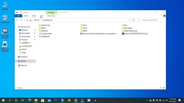184x103 pixels.
Task: Switch to Large icons view in status bar
Action: pyautogui.click(x=164, y=88)
